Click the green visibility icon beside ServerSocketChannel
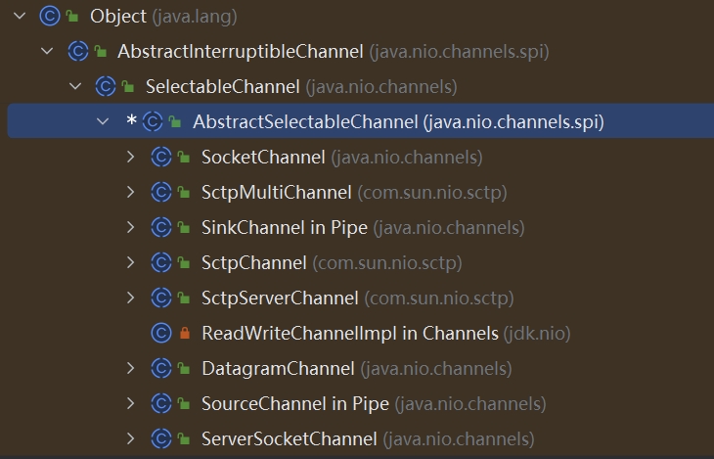714x459 pixels. pyautogui.click(x=184, y=439)
